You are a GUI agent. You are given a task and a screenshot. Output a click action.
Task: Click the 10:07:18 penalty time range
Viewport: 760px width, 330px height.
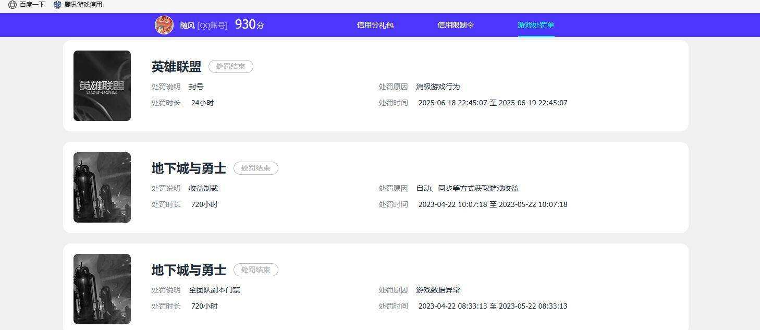[493, 205]
